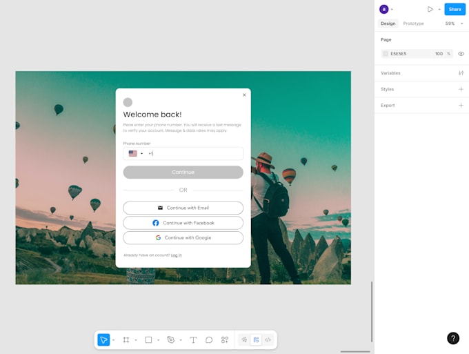Open the AI actions tool
This screenshot has height=354, width=469.
point(244,340)
